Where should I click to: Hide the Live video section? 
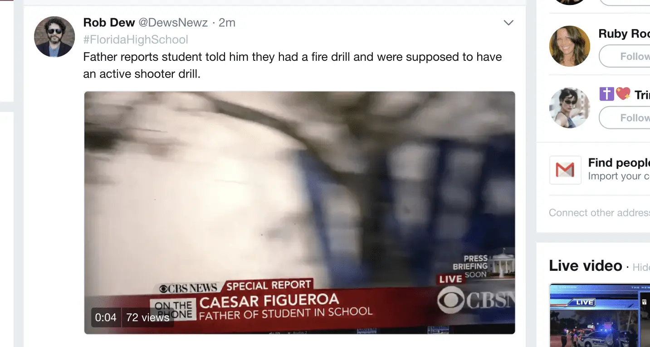point(641,267)
